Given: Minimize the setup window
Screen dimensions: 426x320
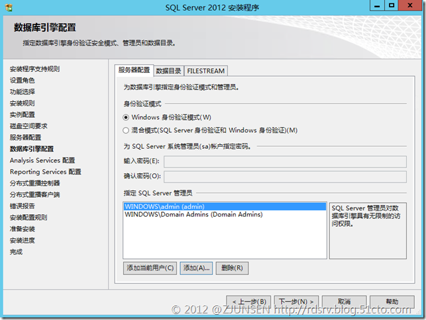Looking at the screenshot, I should point(377,5).
